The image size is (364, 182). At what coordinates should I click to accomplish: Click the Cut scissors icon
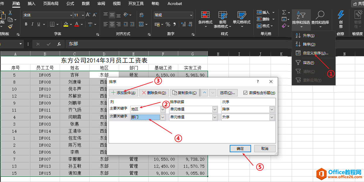coord(10,13)
